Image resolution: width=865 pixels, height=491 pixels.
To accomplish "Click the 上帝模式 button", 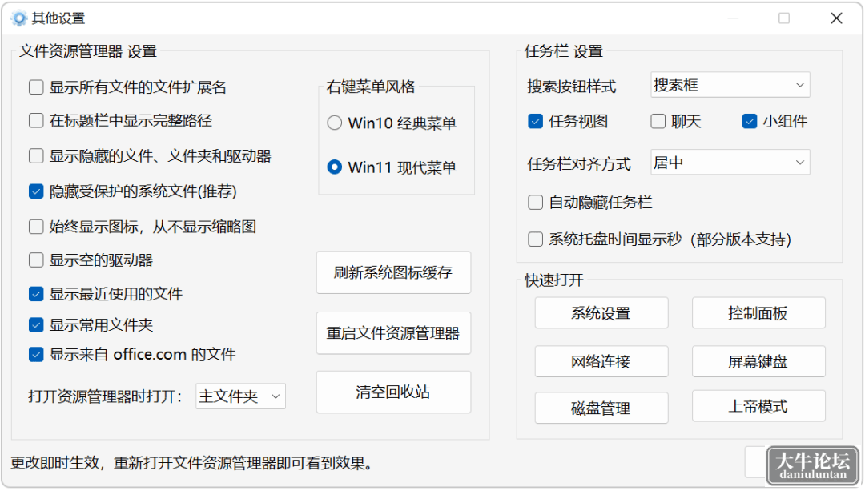I will click(x=758, y=407).
